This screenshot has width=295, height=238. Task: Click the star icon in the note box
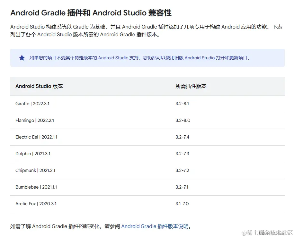tap(22, 58)
